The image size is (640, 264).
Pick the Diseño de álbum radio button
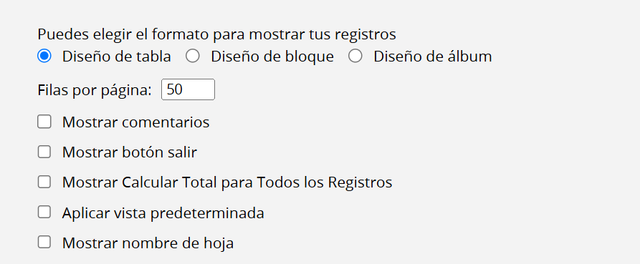[x=355, y=56]
